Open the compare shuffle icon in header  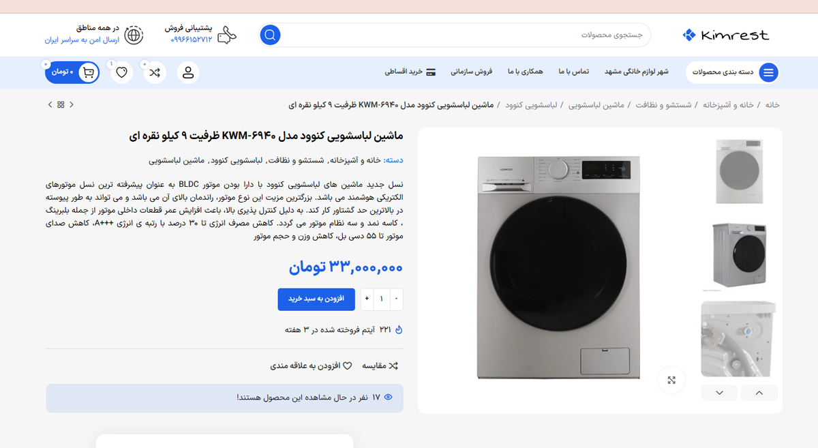coord(155,72)
